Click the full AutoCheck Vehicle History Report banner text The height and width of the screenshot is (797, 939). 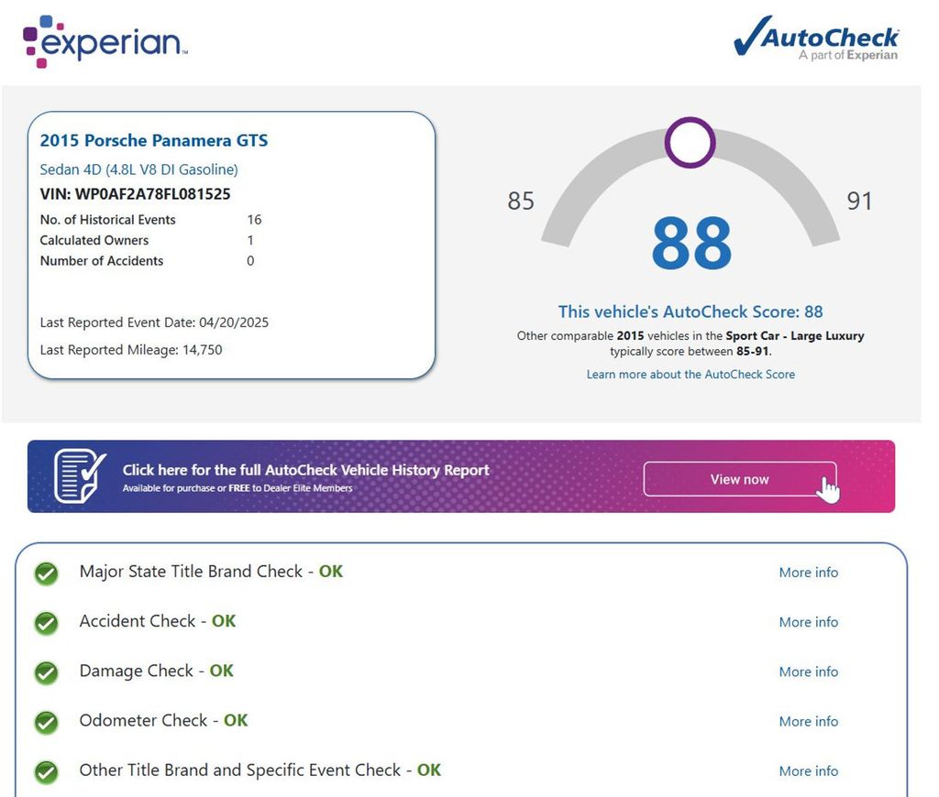[306, 470]
